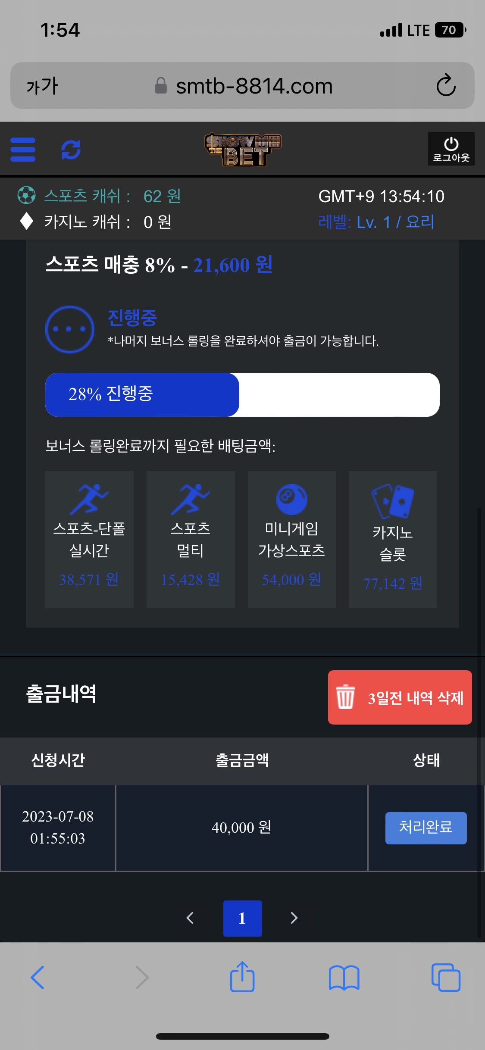Tap the Show Me The Bet logo

pyautogui.click(x=242, y=150)
